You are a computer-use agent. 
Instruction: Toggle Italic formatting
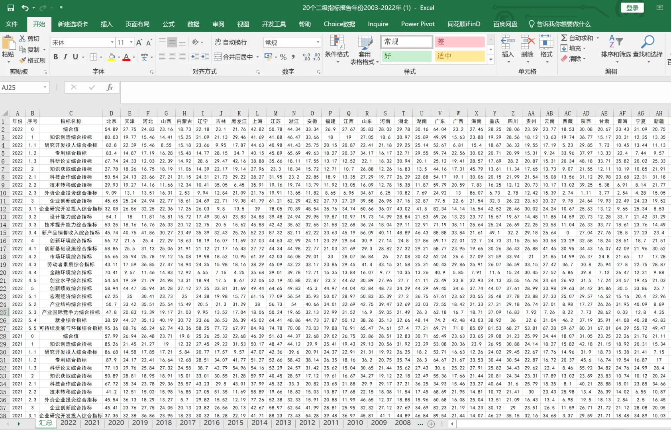(65, 57)
